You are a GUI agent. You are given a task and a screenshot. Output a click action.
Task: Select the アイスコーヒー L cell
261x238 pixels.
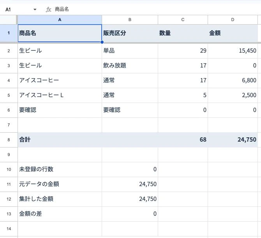pos(60,95)
